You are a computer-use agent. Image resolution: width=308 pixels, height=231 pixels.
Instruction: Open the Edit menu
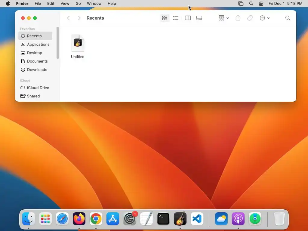[51, 4]
